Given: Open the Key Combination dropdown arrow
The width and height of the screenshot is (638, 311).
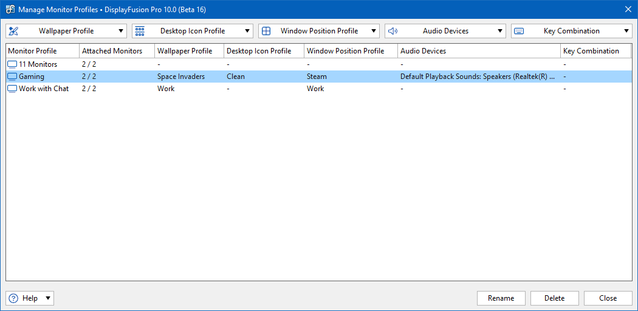Looking at the screenshot, I should pyautogui.click(x=626, y=31).
